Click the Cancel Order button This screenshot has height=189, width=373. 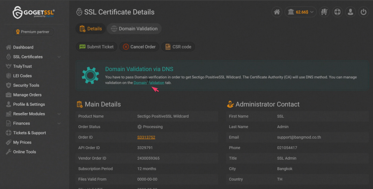[139, 47]
